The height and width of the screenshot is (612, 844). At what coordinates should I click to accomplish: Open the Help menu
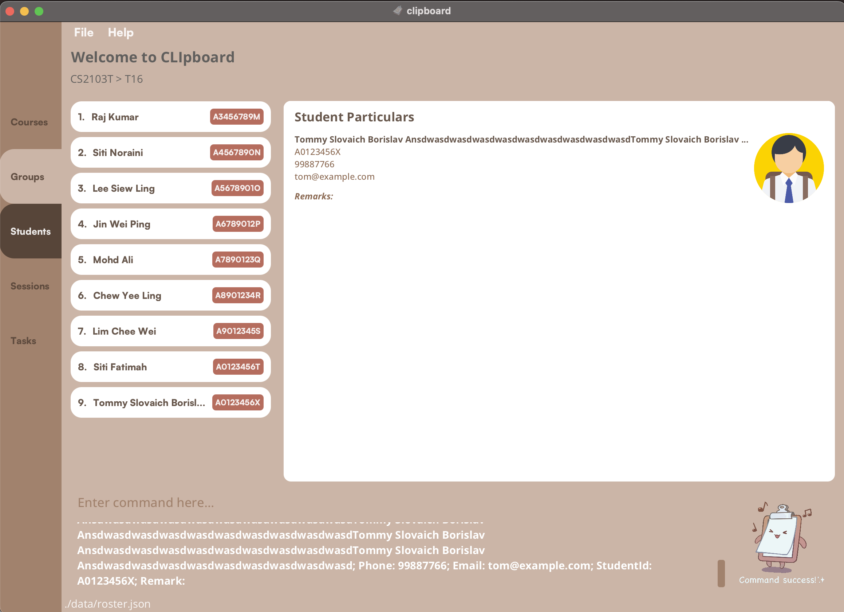coord(121,32)
